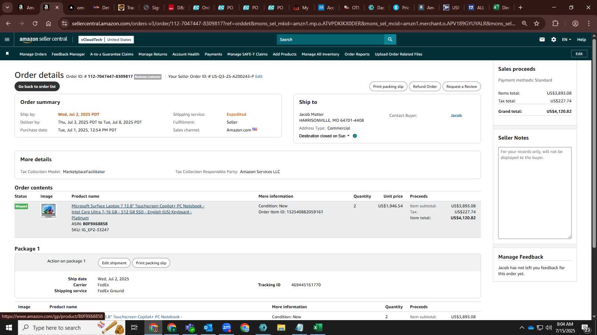
Task: Expand Destination closed on Sun dropdown
Action: 324,136
